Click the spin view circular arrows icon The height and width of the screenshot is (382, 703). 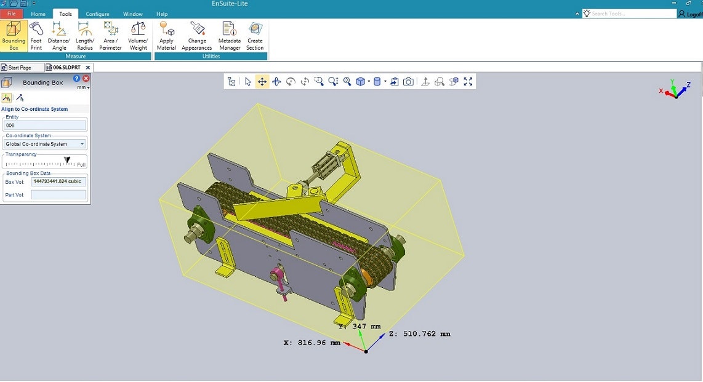pos(305,81)
